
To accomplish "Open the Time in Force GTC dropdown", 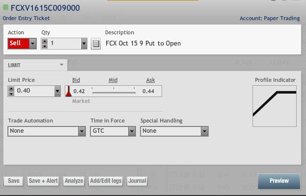I will click(113, 131).
